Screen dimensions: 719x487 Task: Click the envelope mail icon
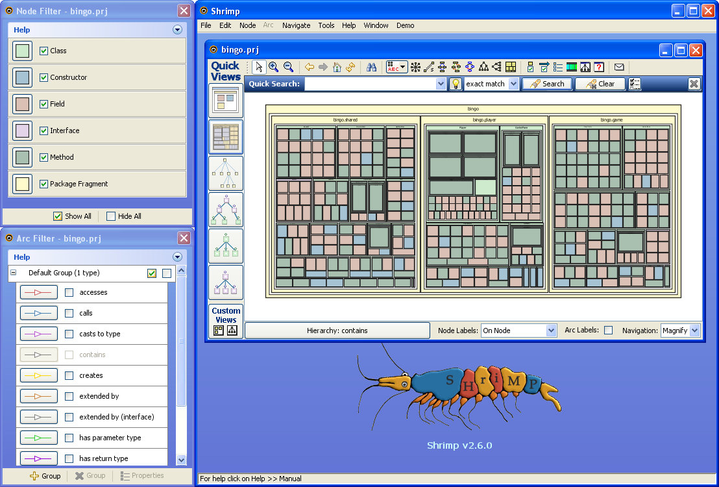click(x=619, y=67)
